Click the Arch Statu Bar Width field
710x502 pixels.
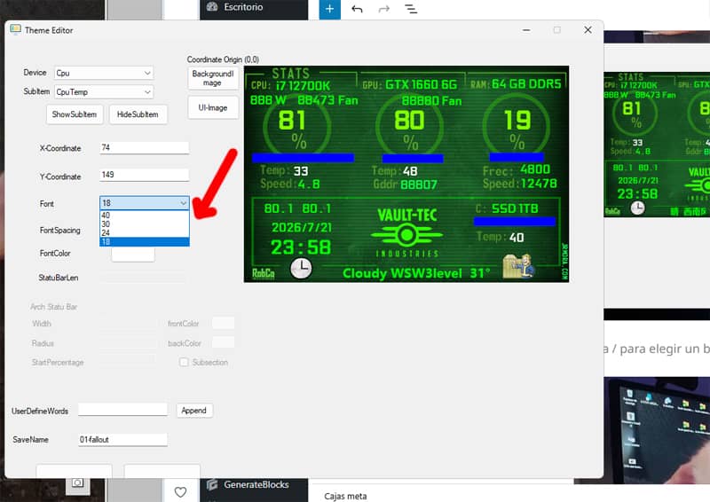(x=128, y=323)
